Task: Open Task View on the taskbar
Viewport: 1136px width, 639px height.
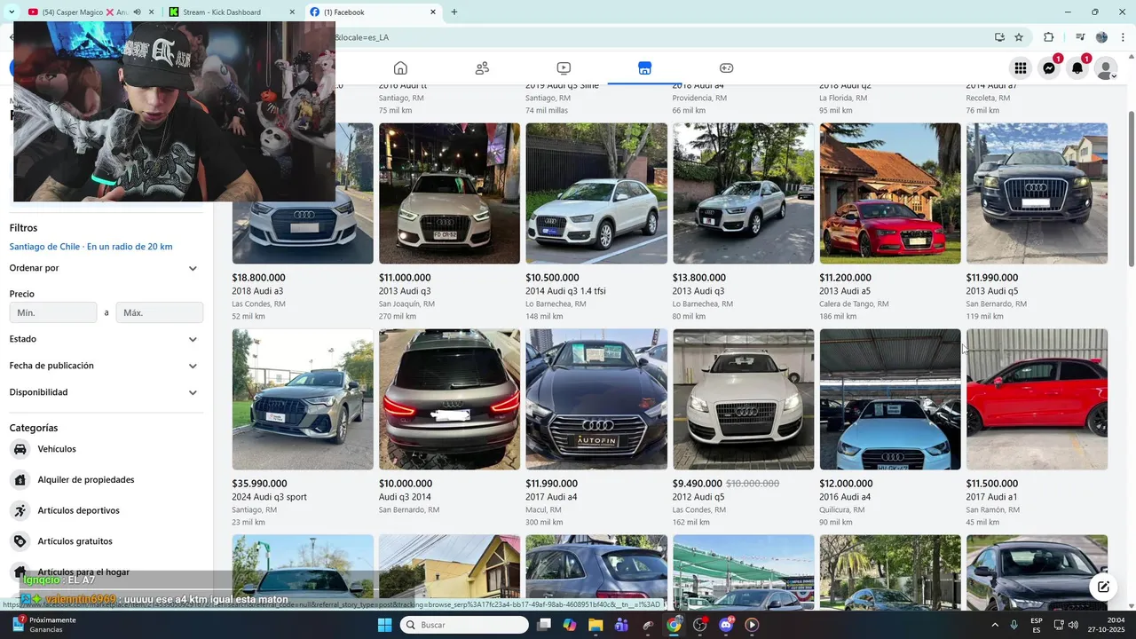Action: [x=544, y=625]
